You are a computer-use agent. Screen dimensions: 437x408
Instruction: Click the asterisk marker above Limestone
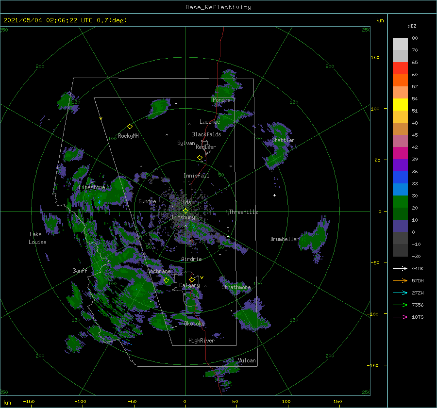tap(92, 183)
